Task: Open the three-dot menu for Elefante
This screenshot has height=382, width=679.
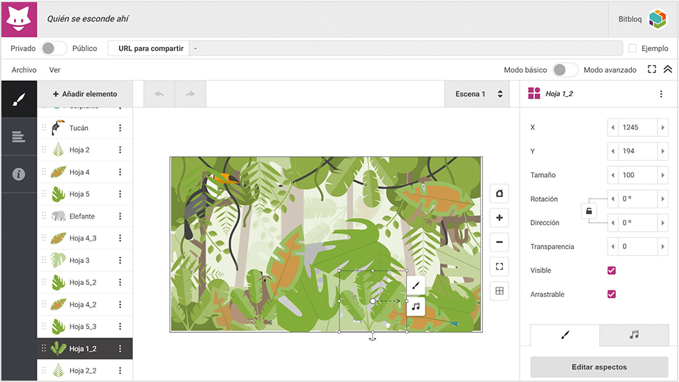Action: pyautogui.click(x=120, y=216)
